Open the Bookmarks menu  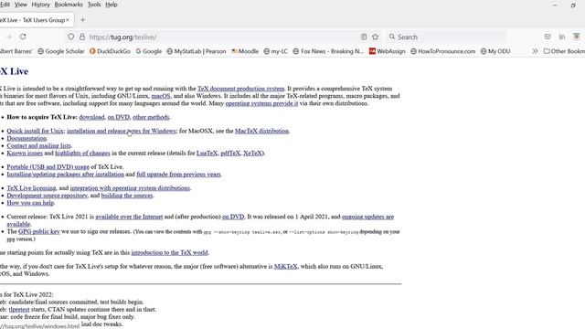(x=69, y=5)
